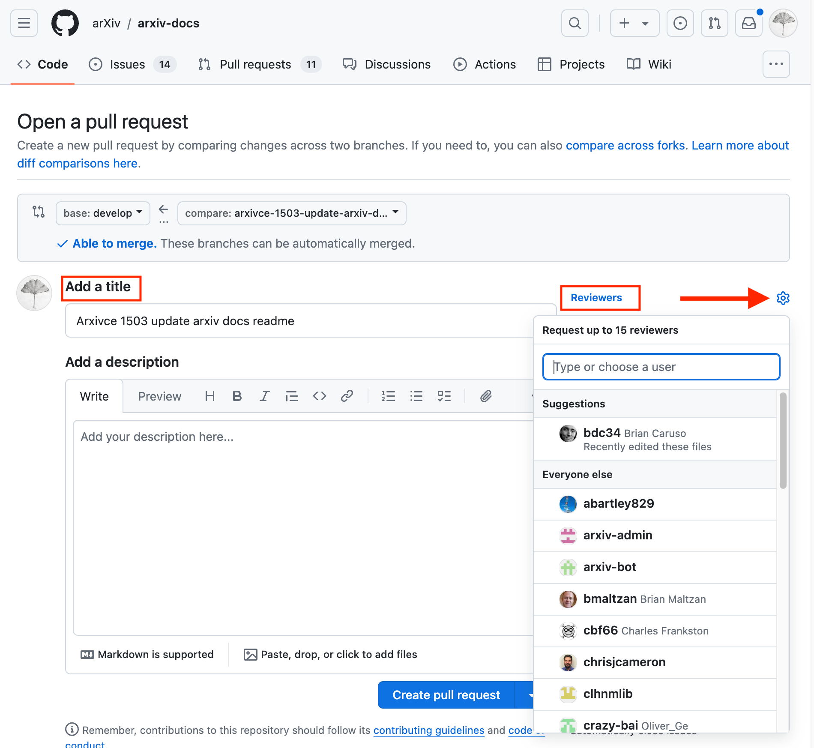Click the Reviewers gear settings icon

pyautogui.click(x=783, y=298)
